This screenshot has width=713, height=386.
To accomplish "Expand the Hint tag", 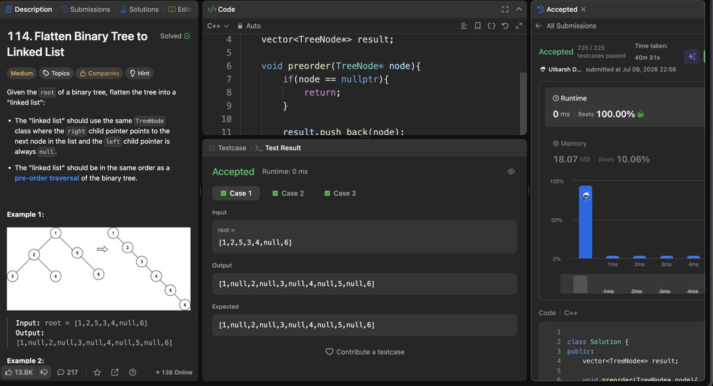I will (x=139, y=74).
